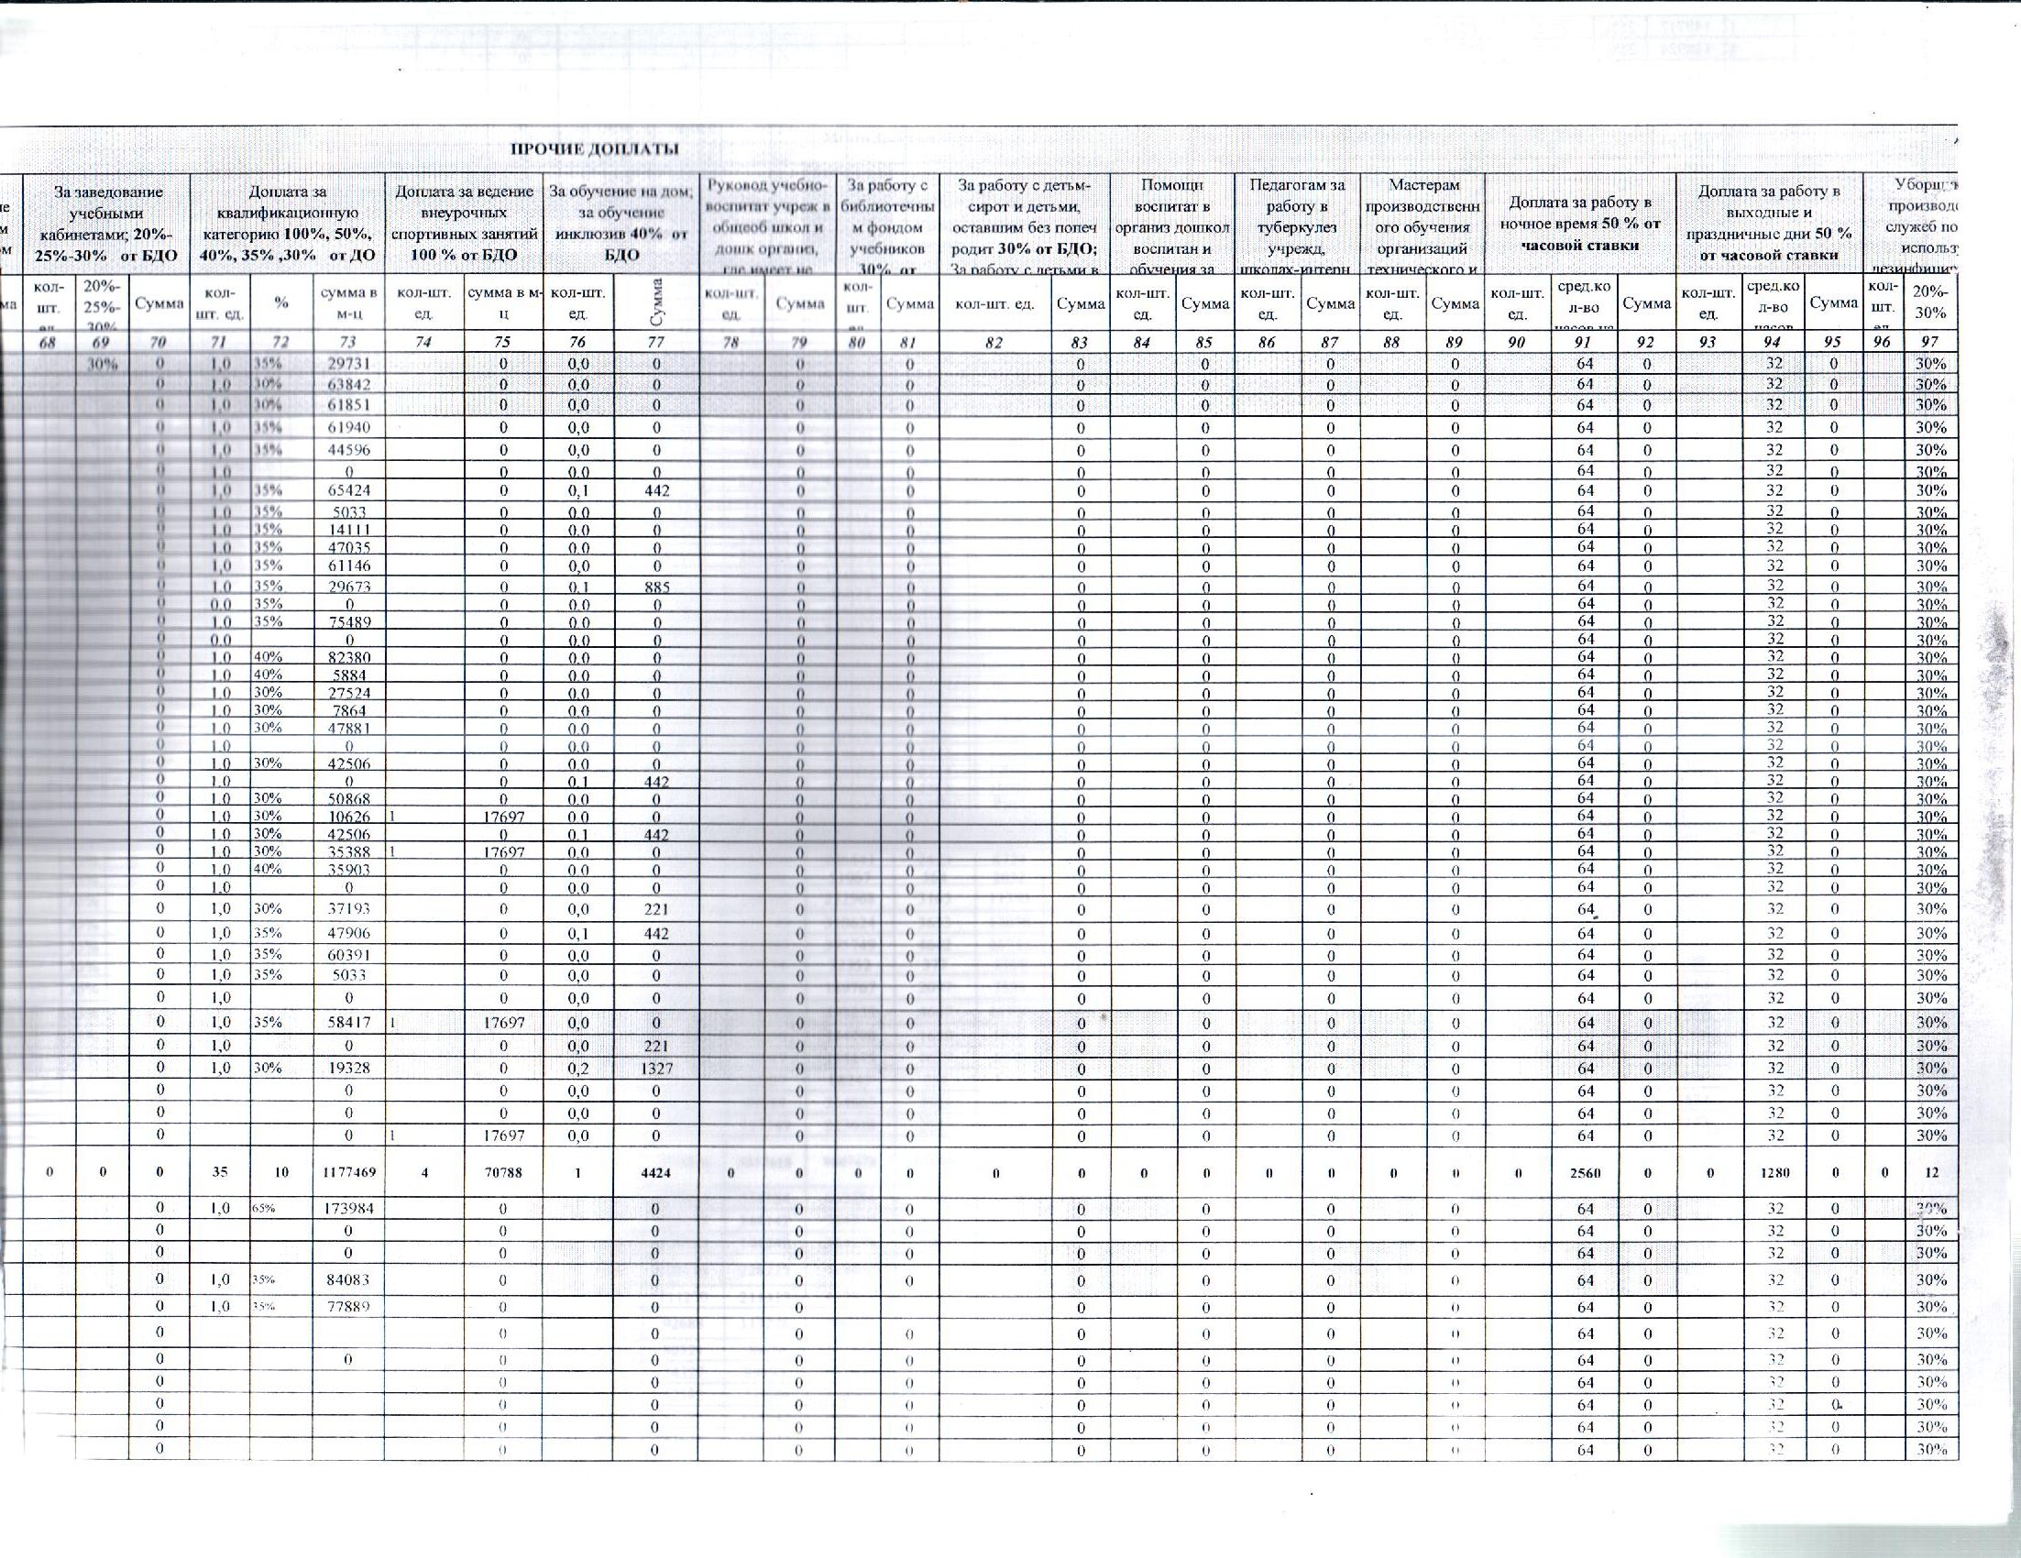This screenshot has height=1558, width=2021.
Task: Click the cell with value 61146
Action: pyautogui.click(x=351, y=566)
